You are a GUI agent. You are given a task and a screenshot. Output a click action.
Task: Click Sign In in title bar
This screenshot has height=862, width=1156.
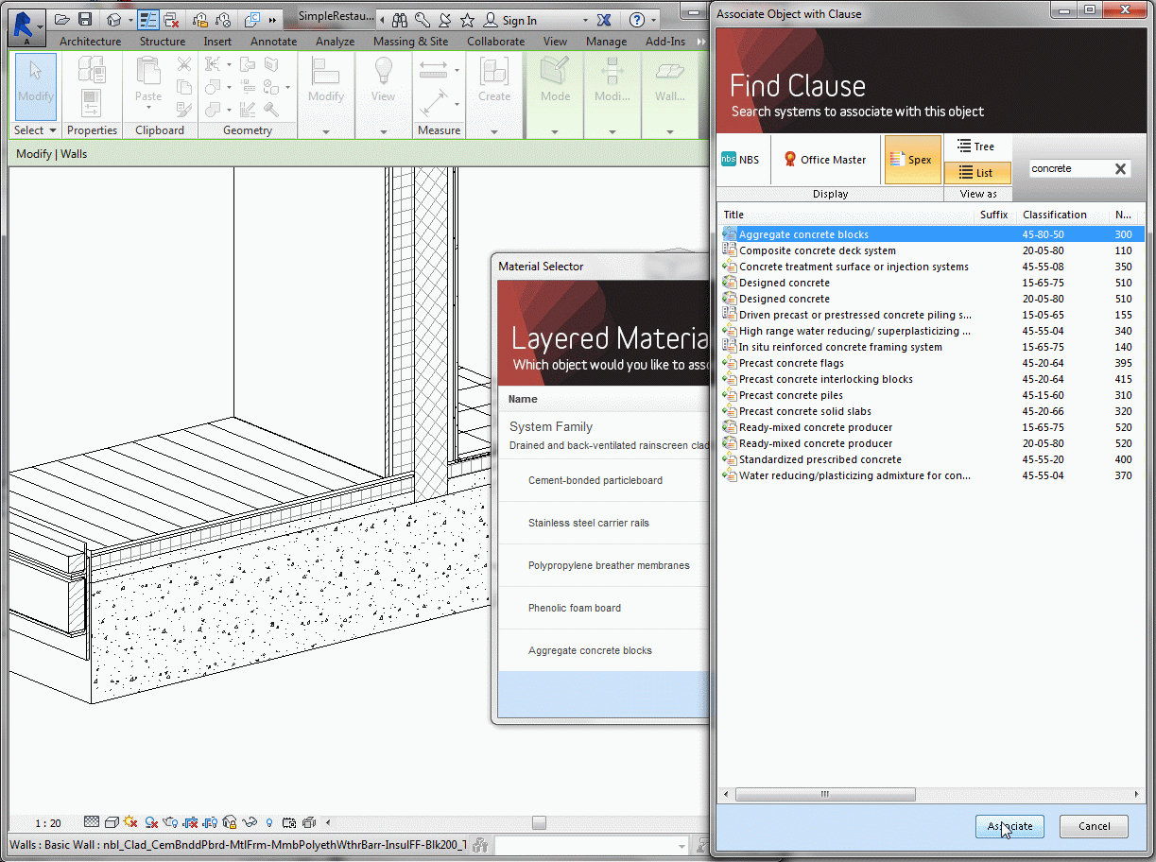tap(519, 21)
